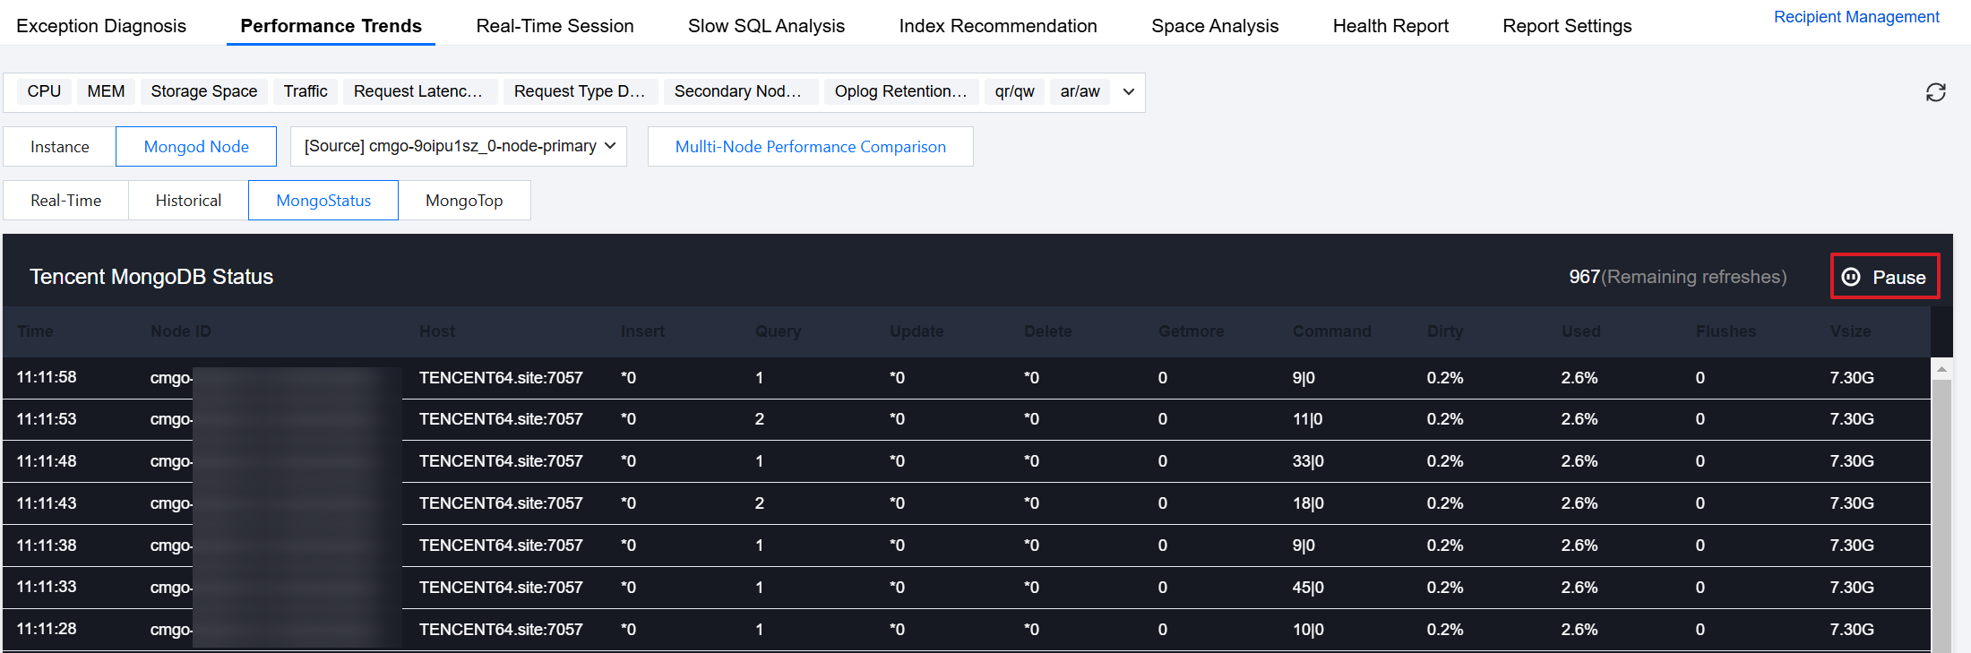Image resolution: width=1971 pixels, height=653 pixels.
Task: Open the source node selector dropdown
Action: (459, 146)
